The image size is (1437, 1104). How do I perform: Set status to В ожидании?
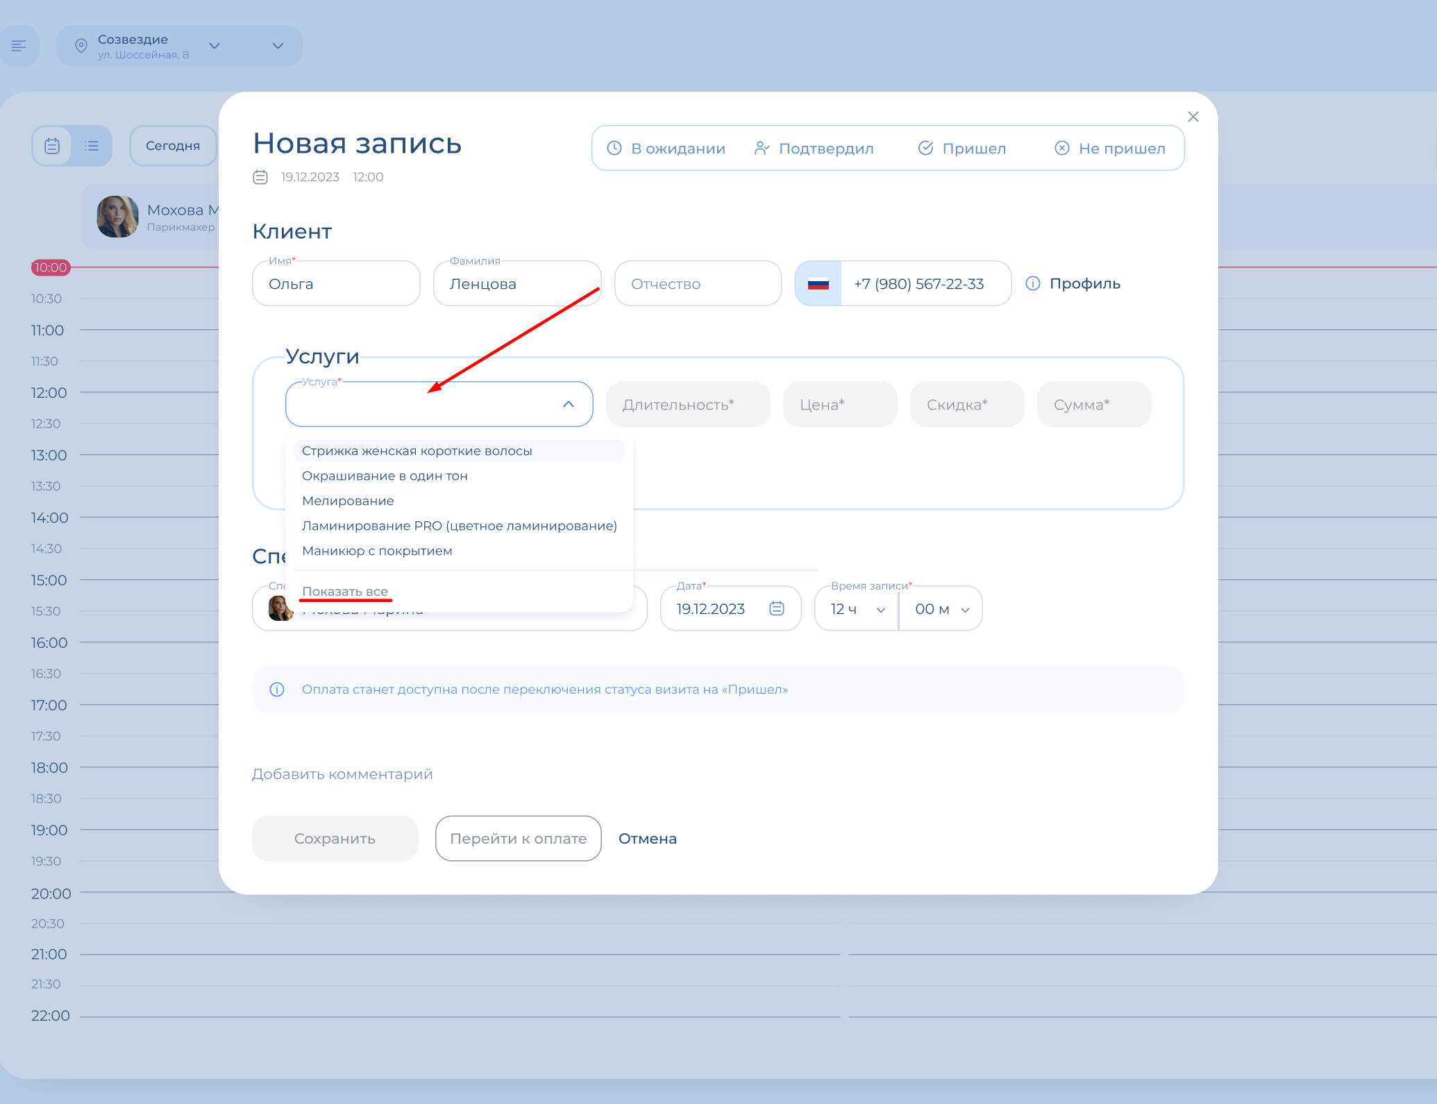666,148
